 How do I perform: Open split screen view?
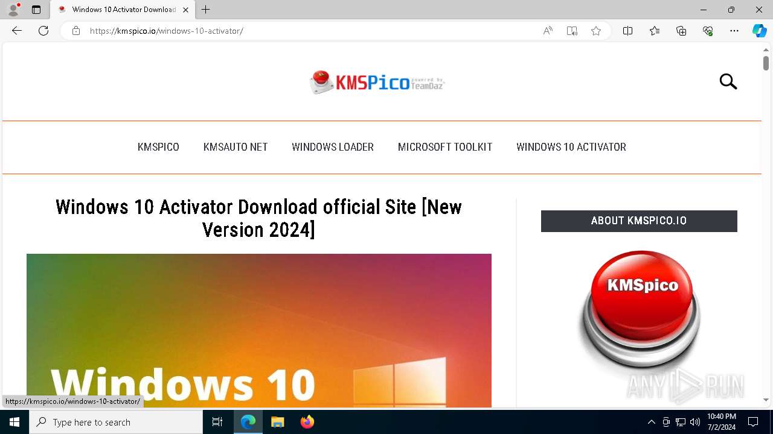pos(627,31)
